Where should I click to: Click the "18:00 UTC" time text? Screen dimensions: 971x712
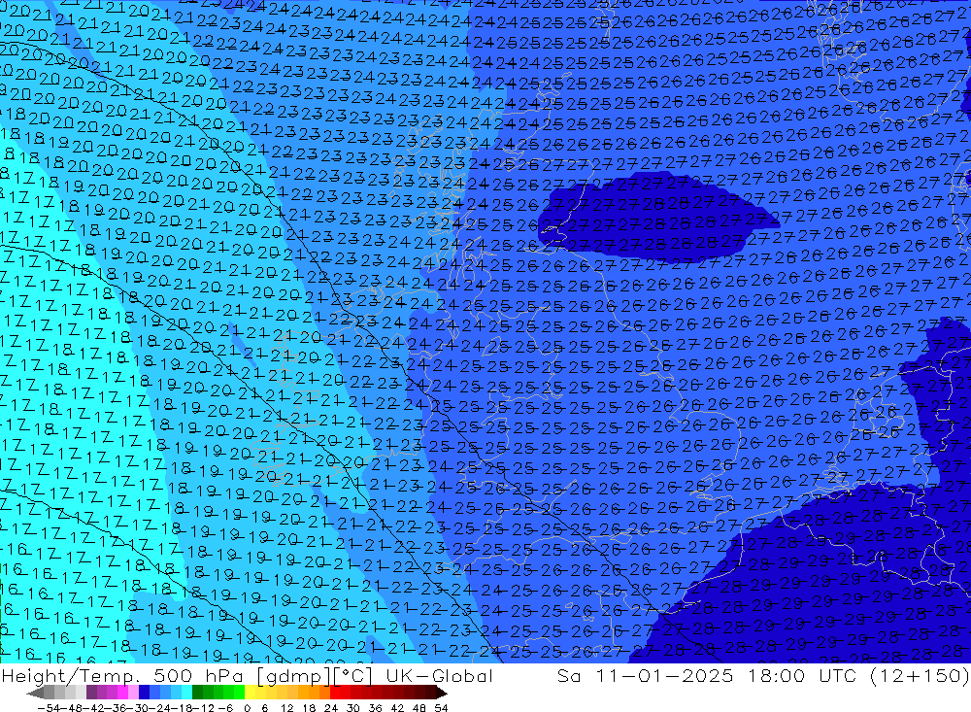(804, 676)
